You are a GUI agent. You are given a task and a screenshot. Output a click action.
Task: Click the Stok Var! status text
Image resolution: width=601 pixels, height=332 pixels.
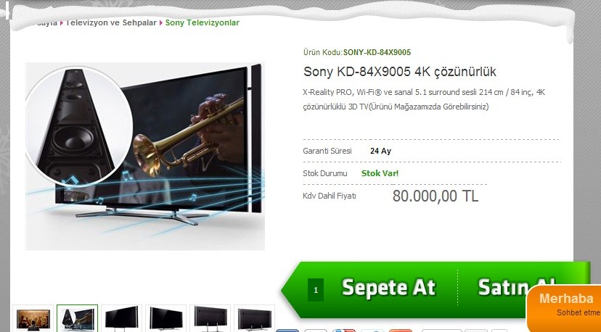tap(380, 173)
